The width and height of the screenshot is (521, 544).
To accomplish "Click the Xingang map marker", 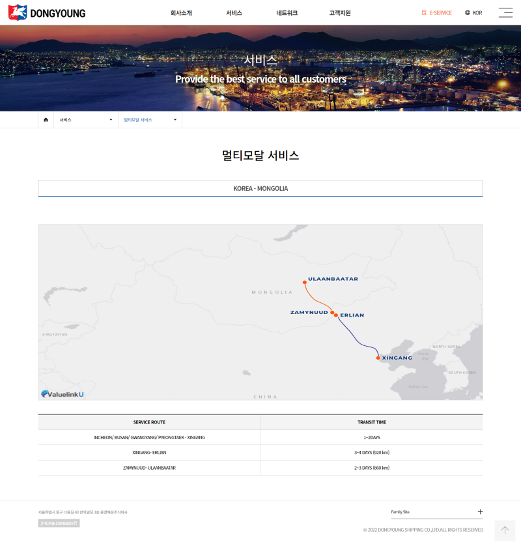I will pos(378,358).
